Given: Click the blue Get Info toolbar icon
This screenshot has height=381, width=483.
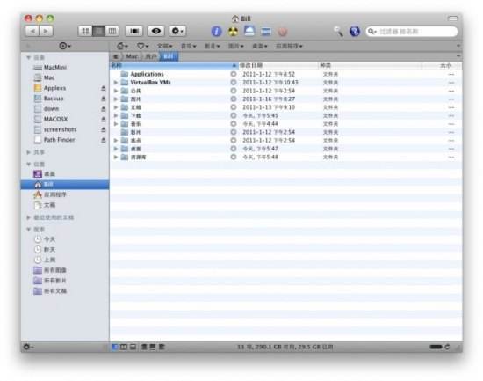Looking at the screenshot, I should 217,31.
